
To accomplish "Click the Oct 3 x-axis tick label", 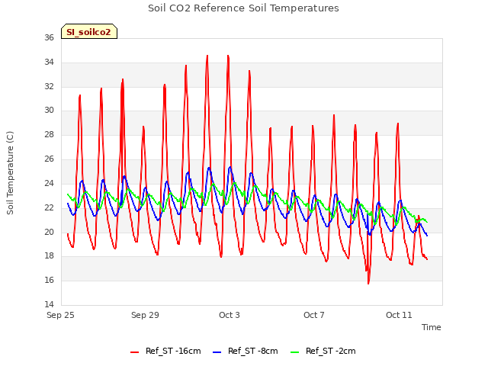I will 230,315.
